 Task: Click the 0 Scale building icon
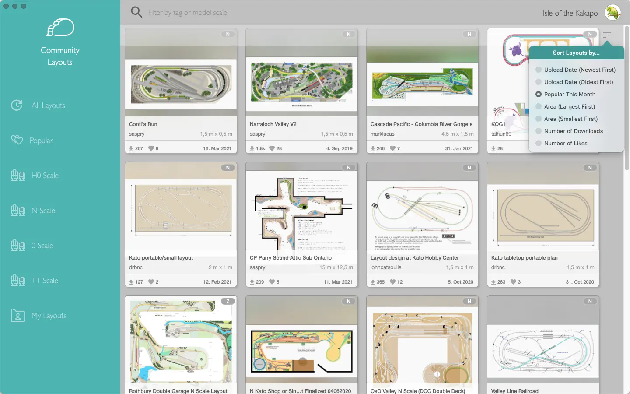click(x=18, y=245)
